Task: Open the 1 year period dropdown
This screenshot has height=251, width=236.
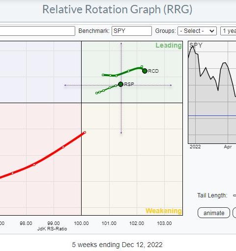Action: 228,31
